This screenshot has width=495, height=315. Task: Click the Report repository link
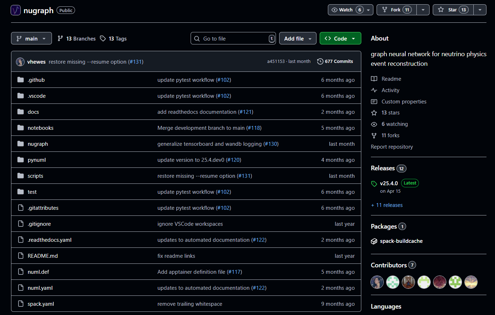[x=392, y=146]
